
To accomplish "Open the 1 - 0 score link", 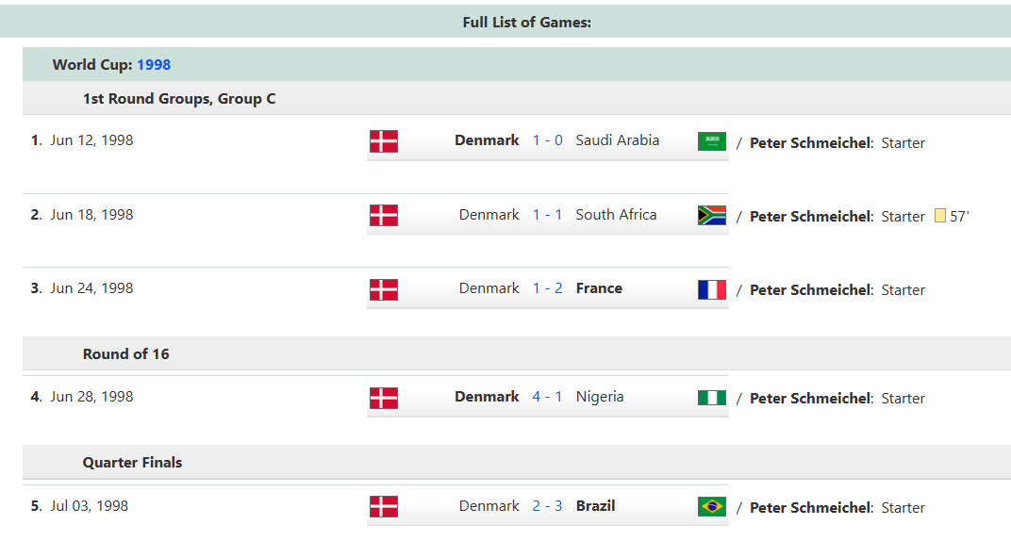I will click(x=547, y=140).
